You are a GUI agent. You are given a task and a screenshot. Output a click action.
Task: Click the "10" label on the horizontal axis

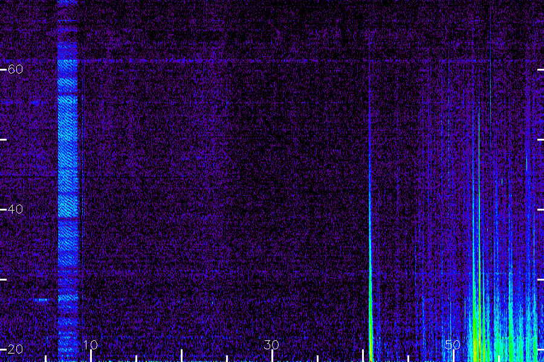tap(90, 345)
